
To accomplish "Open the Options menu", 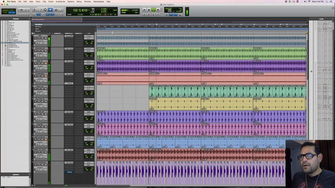I will click(71, 1).
